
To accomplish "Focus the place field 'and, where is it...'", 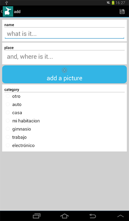I will (x=64, y=57).
